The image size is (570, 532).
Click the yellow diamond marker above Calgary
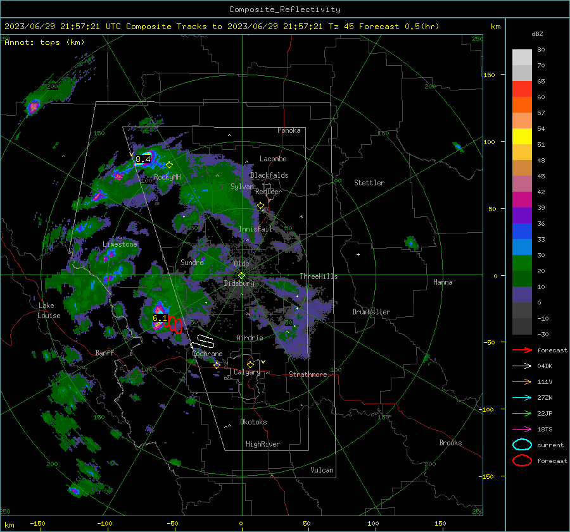[x=250, y=364]
